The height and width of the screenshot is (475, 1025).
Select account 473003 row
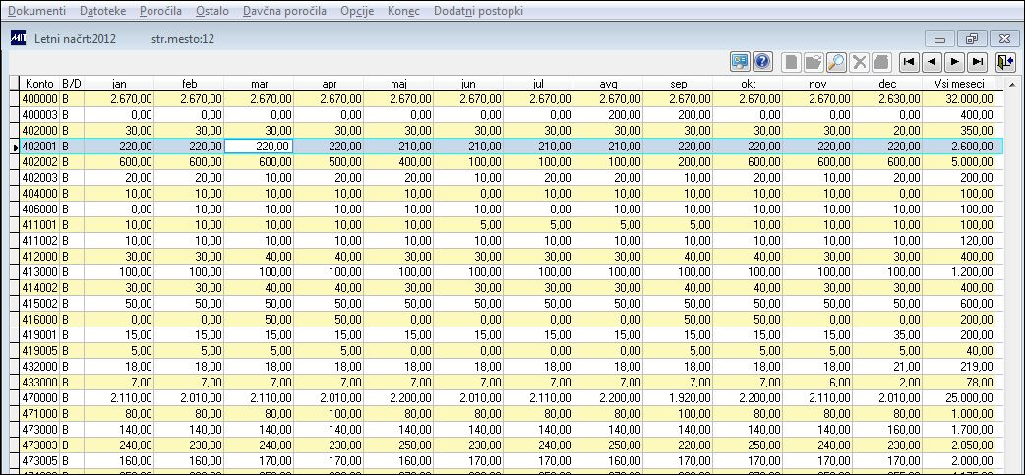click(508, 445)
